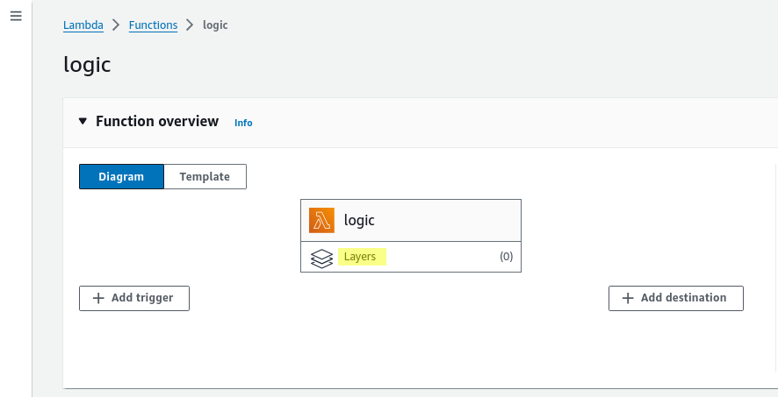Click the logic breadcrumb text
Image resolution: width=778 pixels, height=397 pixels.
point(215,25)
